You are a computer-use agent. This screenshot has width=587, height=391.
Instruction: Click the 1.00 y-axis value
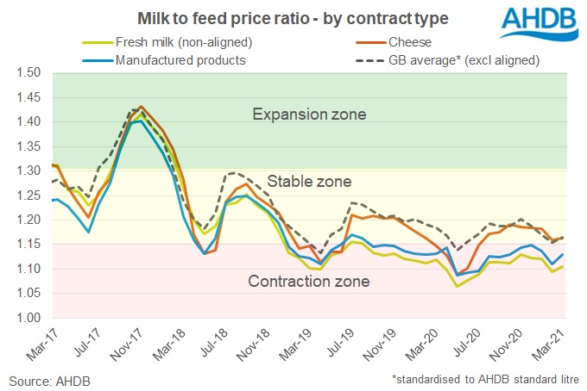30,319
